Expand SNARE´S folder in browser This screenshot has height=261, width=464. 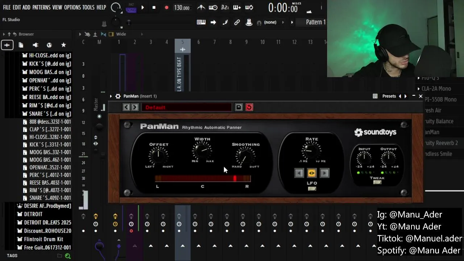tap(46, 114)
